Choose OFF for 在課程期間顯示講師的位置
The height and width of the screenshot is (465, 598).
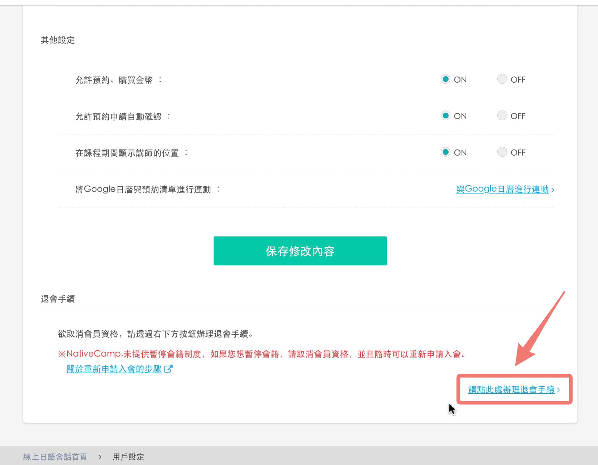coord(502,152)
